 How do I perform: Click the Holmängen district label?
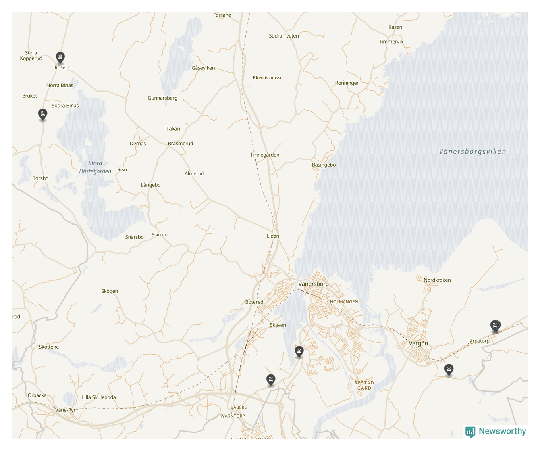344,302
